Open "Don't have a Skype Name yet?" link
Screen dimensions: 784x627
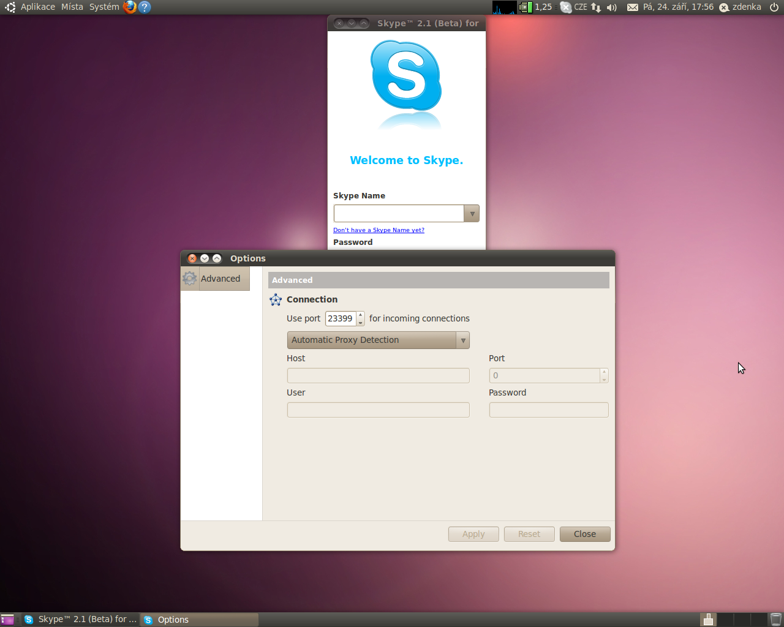pos(379,230)
